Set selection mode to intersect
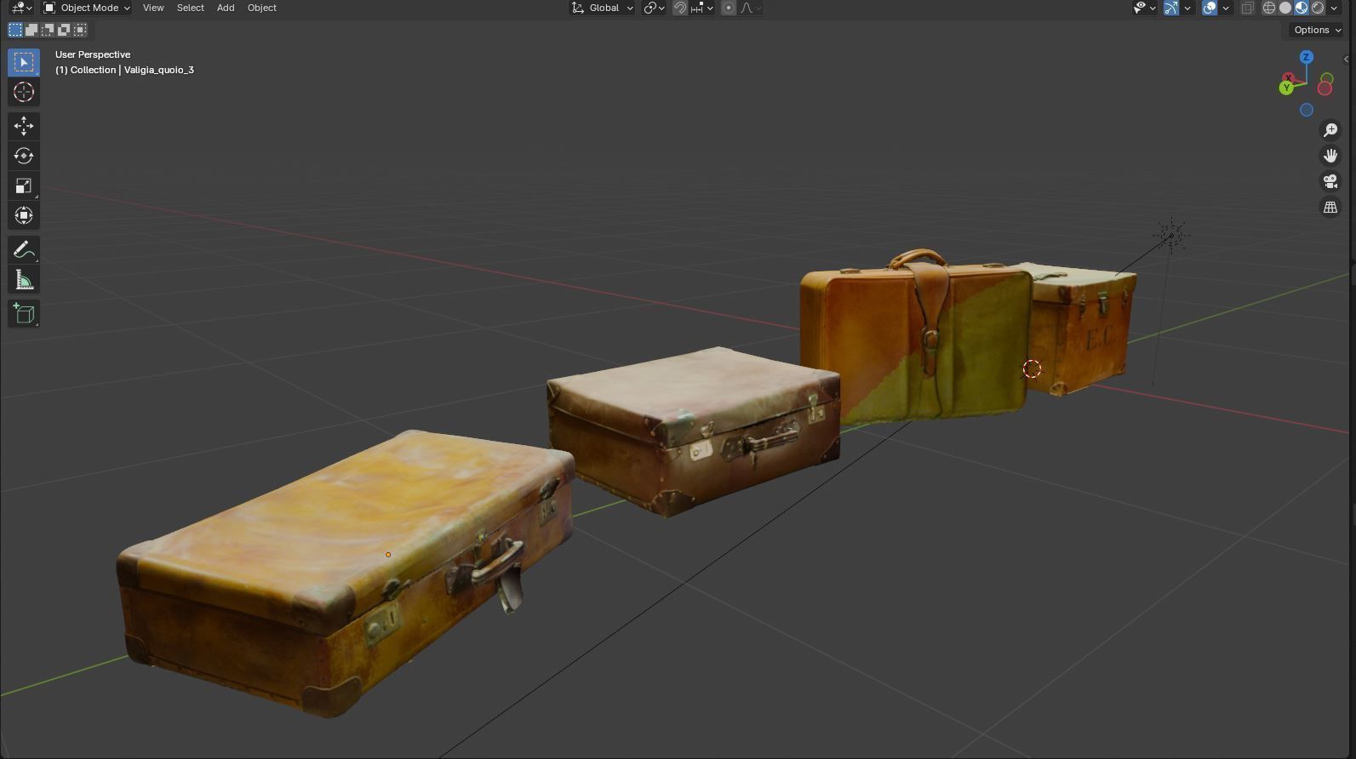Screen dimensions: 1356x759 80,30
